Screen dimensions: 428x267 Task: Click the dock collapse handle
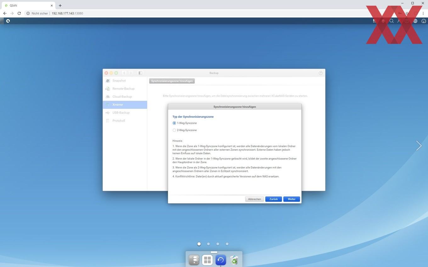point(214,252)
